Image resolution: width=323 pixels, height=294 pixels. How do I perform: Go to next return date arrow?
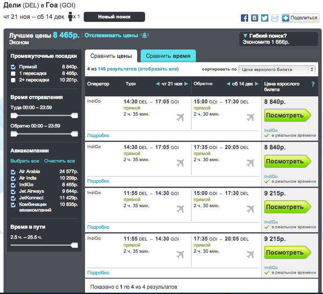256,84
